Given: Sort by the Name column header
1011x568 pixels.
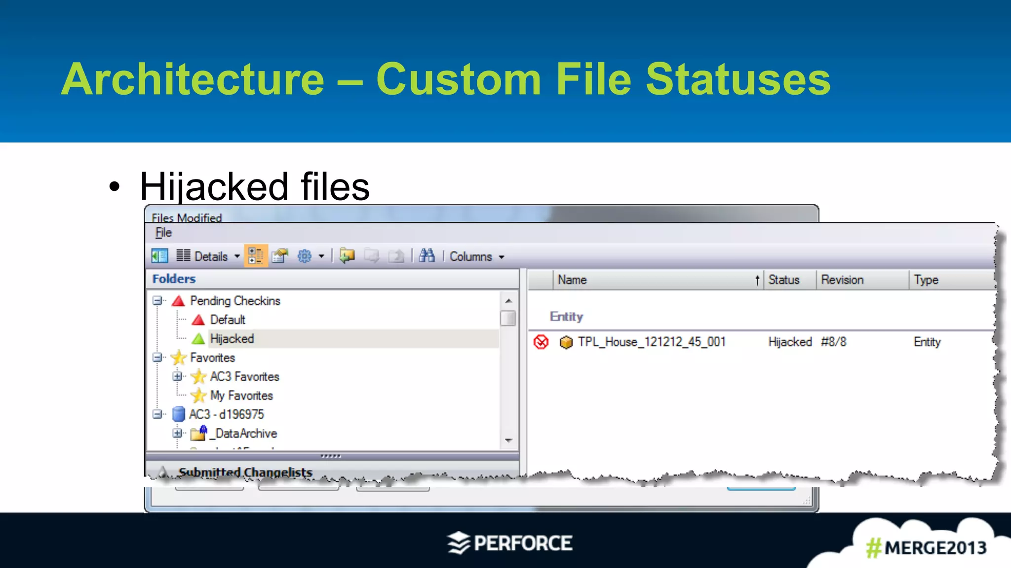Looking at the screenshot, I should click(658, 280).
